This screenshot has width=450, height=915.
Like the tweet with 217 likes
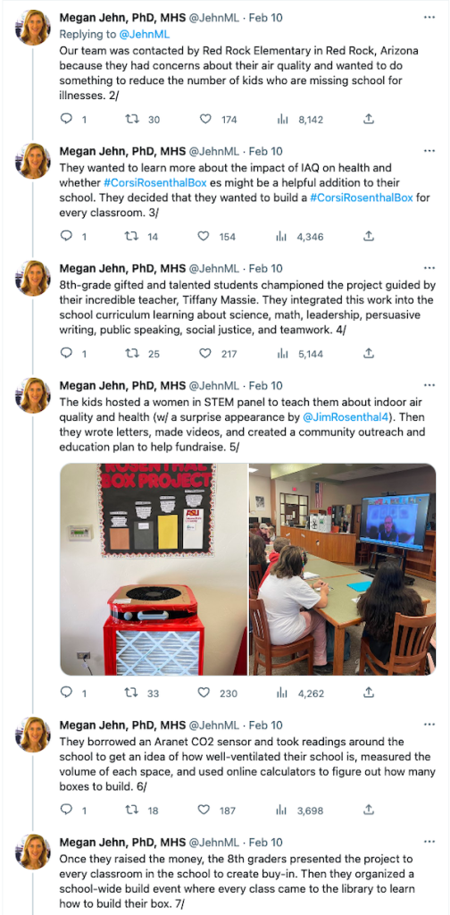pyautogui.click(x=204, y=354)
